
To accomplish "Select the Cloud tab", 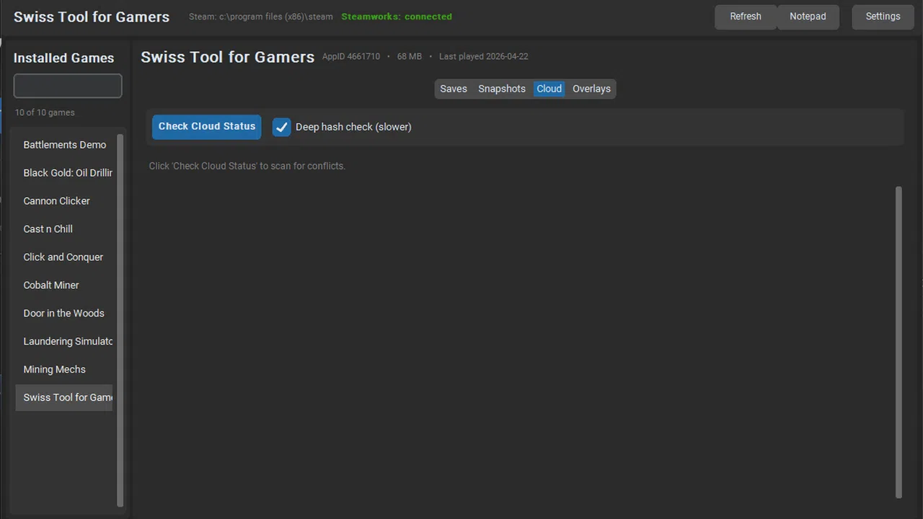I will tap(549, 89).
